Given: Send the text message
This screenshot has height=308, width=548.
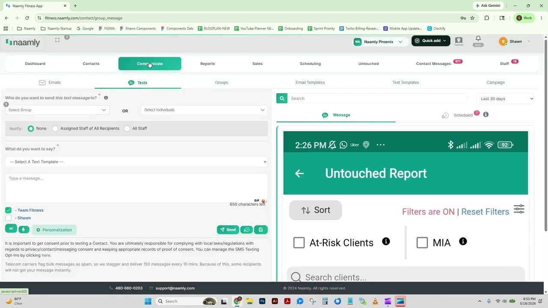Looking at the screenshot, I should (228, 230).
